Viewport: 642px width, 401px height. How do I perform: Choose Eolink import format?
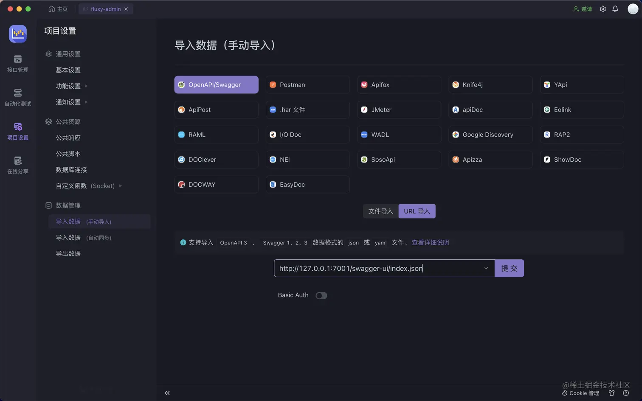(582, 109)
